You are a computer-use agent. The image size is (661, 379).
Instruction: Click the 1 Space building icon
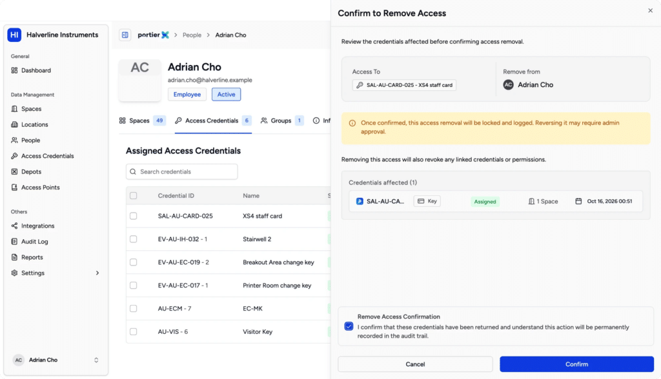pos(531,201)
